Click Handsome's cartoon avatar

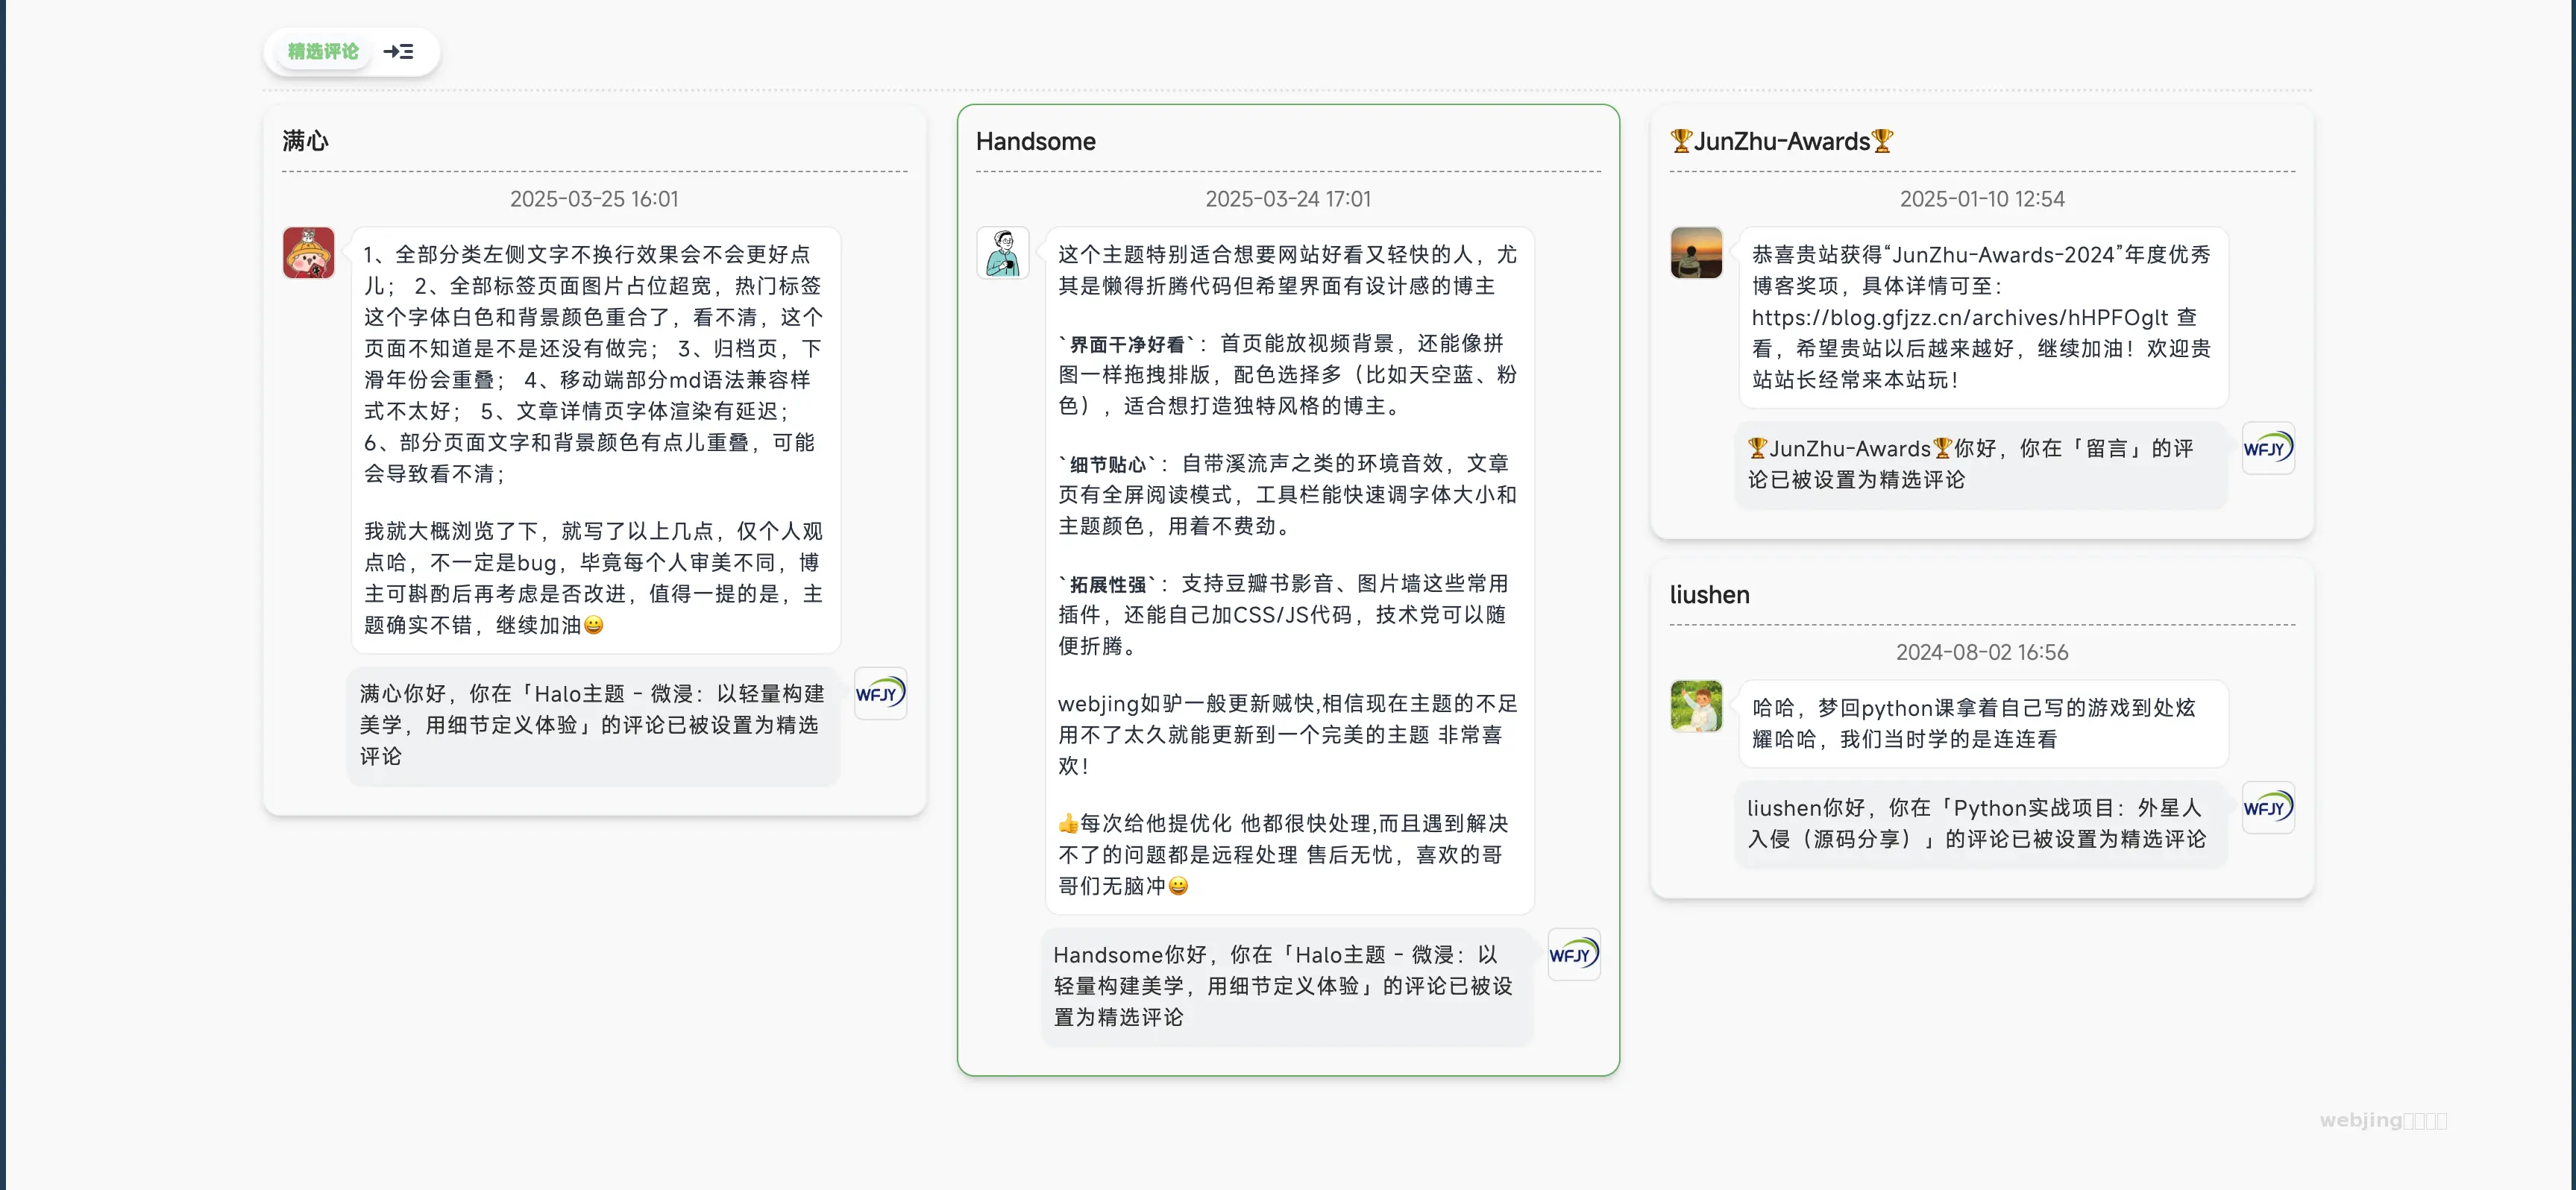[x=1002, y=252]
